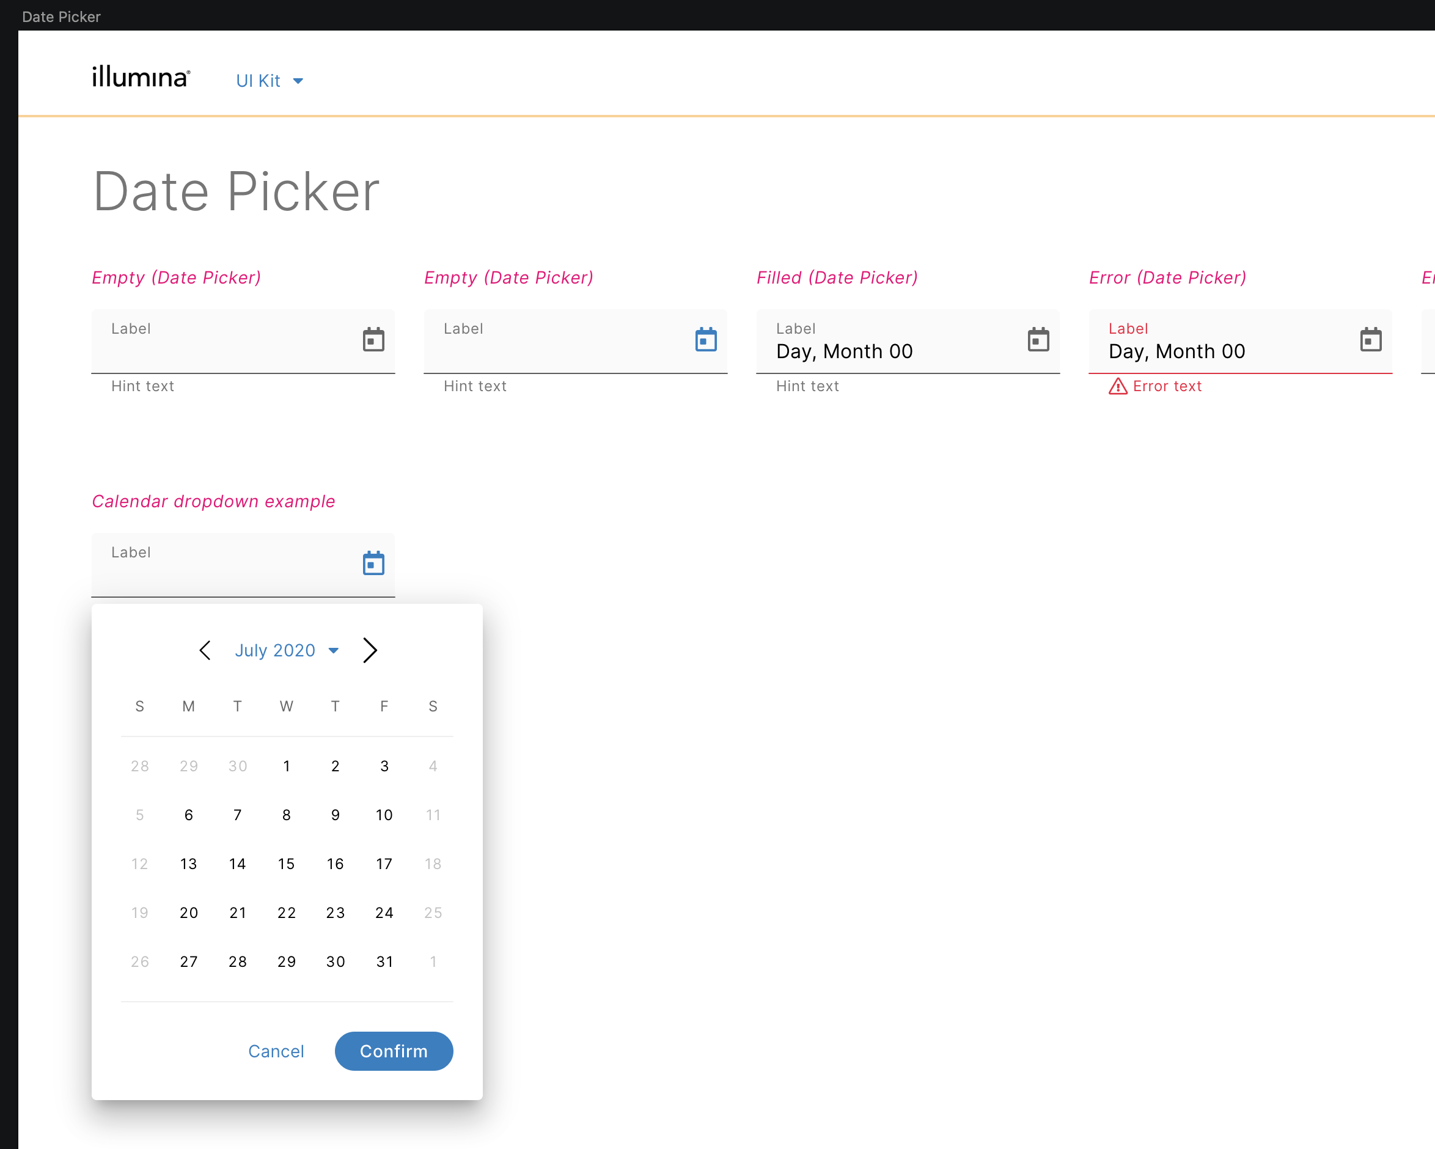This screenshot has width=1435, height=1149.
Task: Click the red error warning triangle icon
Action: [1118, 387]
